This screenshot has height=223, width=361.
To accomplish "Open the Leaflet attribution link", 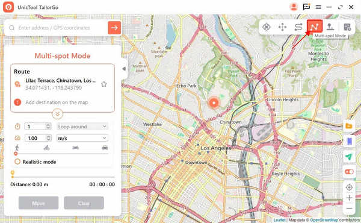I will tap(279, 220).
